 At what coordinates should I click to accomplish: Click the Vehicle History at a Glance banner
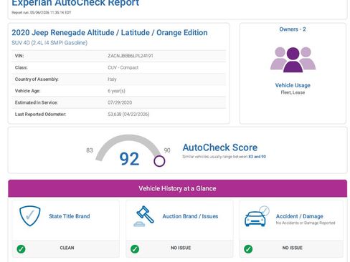(177, 188)
